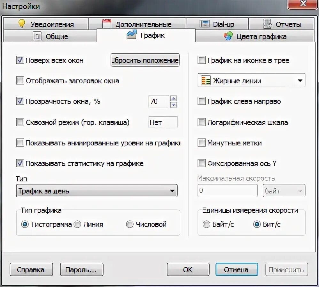Enable Логарифмическая шкала
The width and height of the screenshot is (319, 287).
pyautogui.click(x=202, y=122)
